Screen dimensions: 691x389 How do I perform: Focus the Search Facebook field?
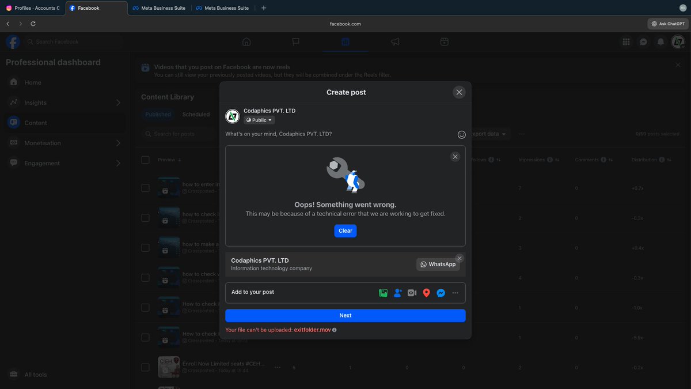point(73,41)
